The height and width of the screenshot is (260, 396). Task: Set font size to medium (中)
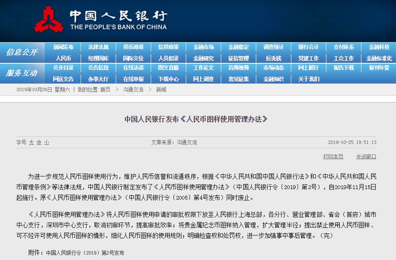pyautogui.click(x=39, y=143)
